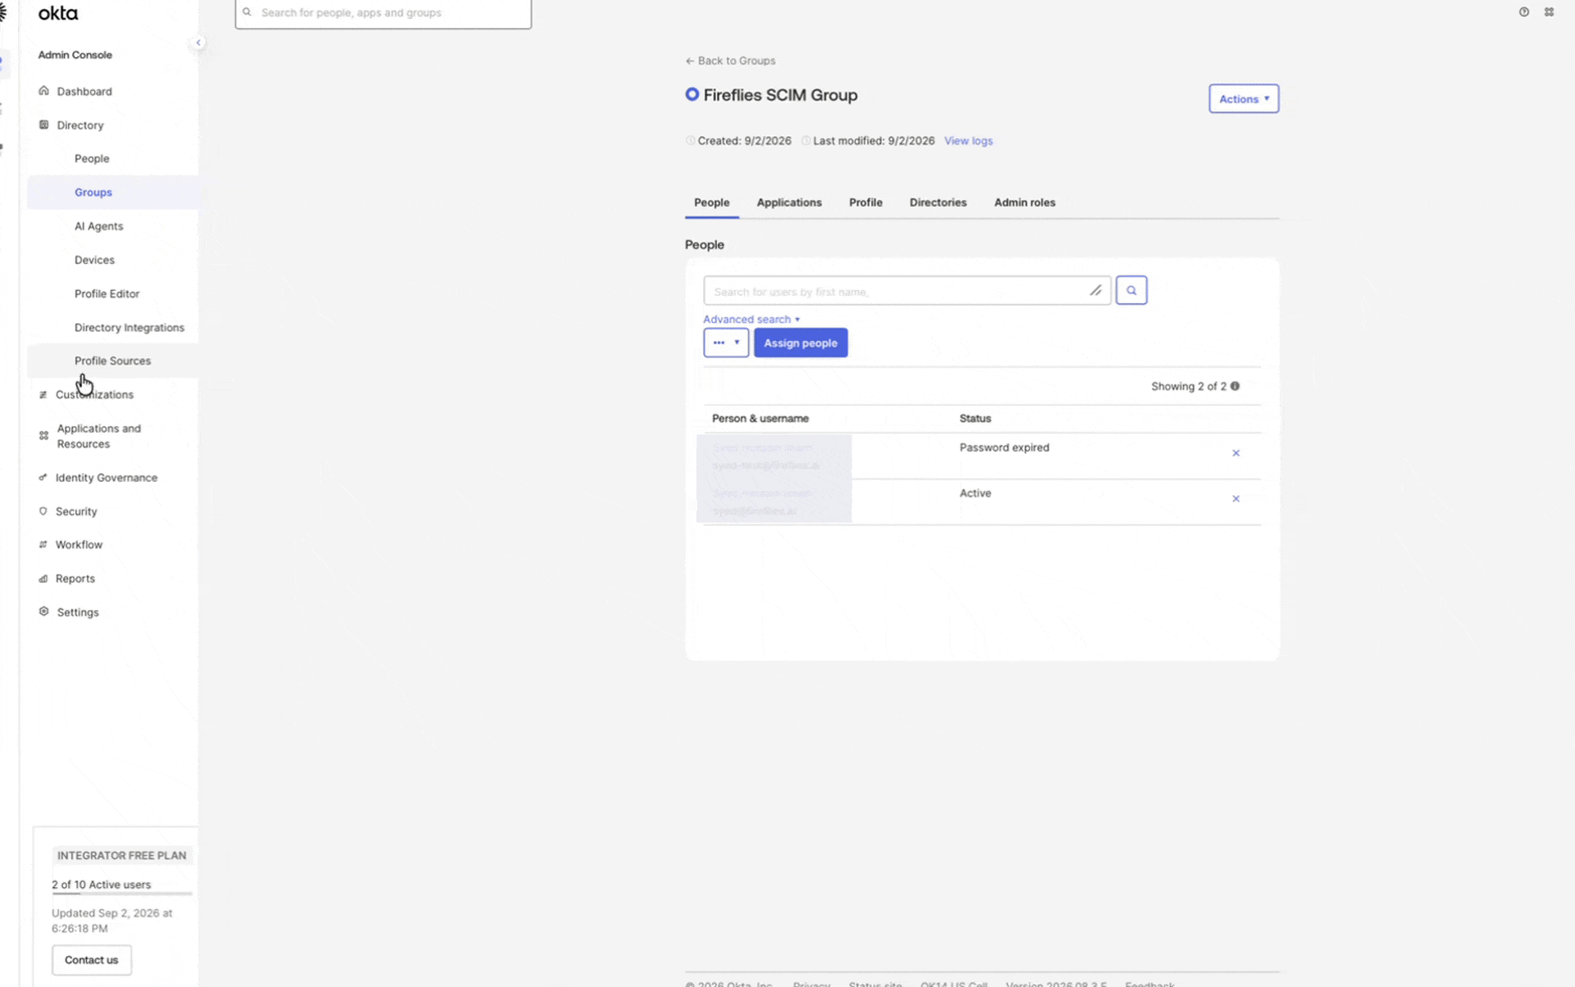Click the pen icon in the user search field
The image size is (1575, 987).
[1095, 290]
